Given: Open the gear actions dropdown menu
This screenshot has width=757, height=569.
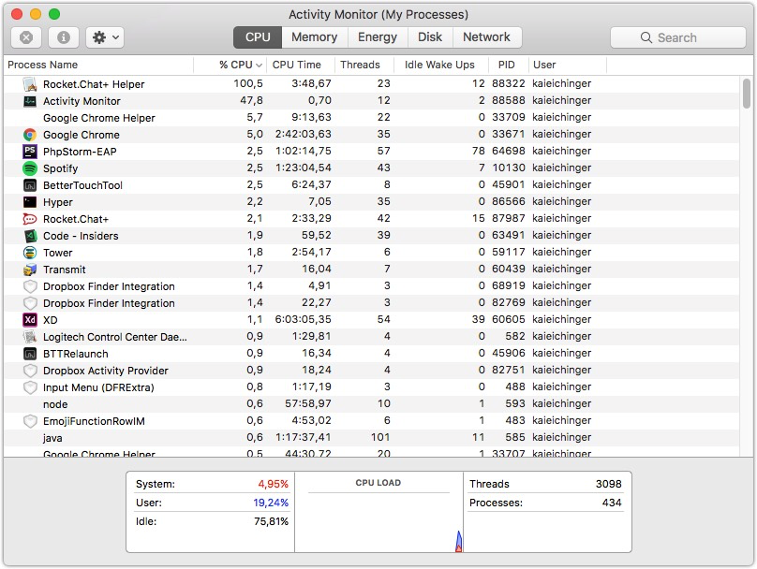Looking at the screenshot, I should coord(105,37).
